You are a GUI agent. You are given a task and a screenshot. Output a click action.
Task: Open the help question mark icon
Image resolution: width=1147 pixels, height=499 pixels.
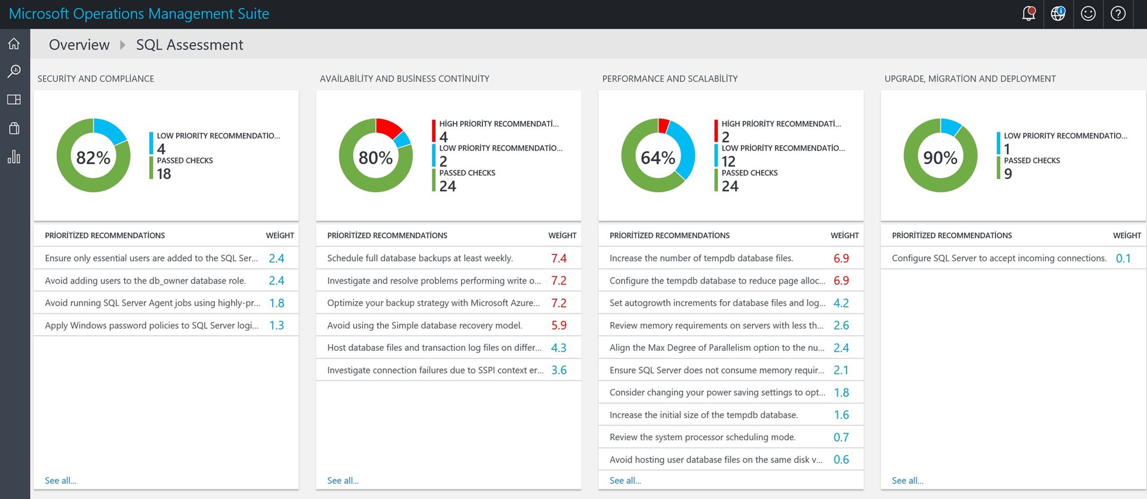click(1118, 14)
